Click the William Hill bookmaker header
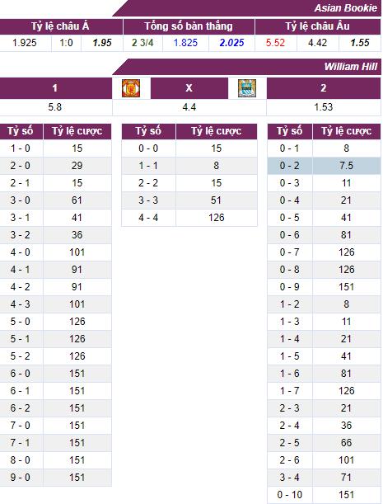 [x=351, y=67]
